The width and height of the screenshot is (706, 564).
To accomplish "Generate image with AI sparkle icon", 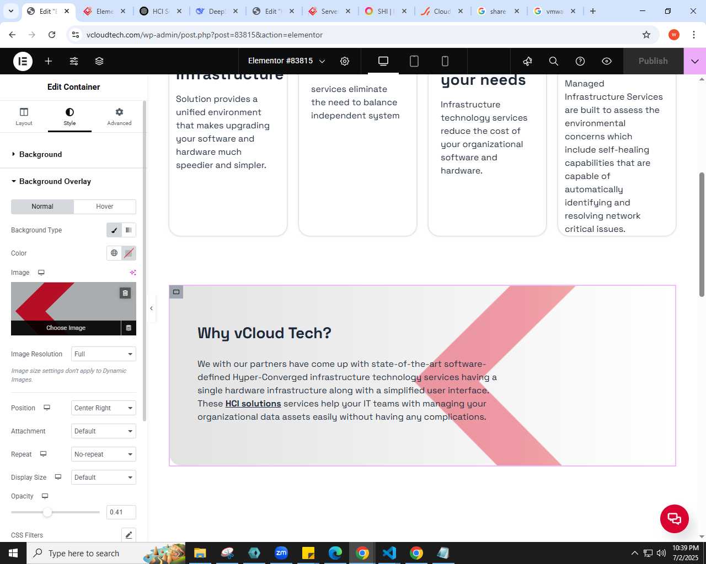I will pos(132,273).
